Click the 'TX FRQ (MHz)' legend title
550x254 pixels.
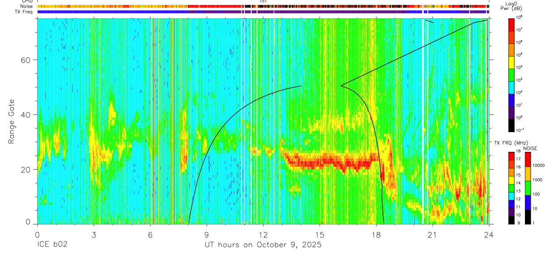(x=510, y=143)
